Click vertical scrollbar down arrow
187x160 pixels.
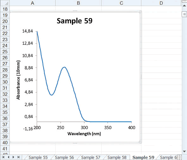pos(184,151)
